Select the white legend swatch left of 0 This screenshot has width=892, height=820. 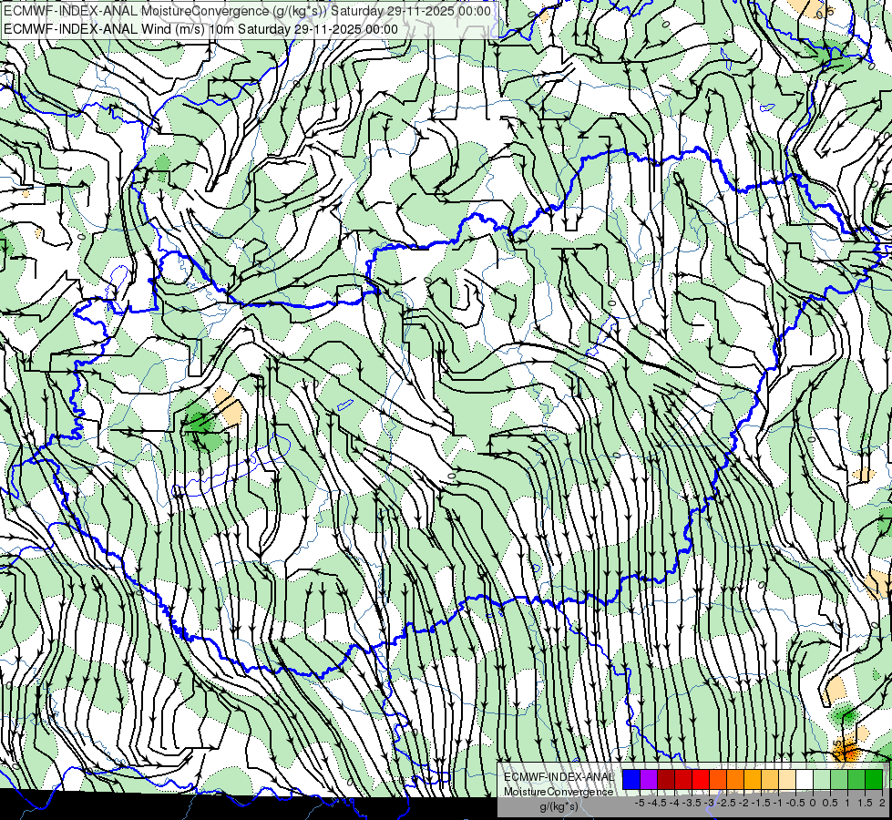[x=805, y=779]
